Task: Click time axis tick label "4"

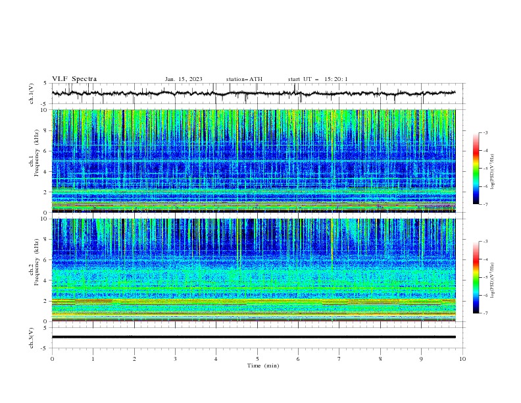Action: [216, 359]
